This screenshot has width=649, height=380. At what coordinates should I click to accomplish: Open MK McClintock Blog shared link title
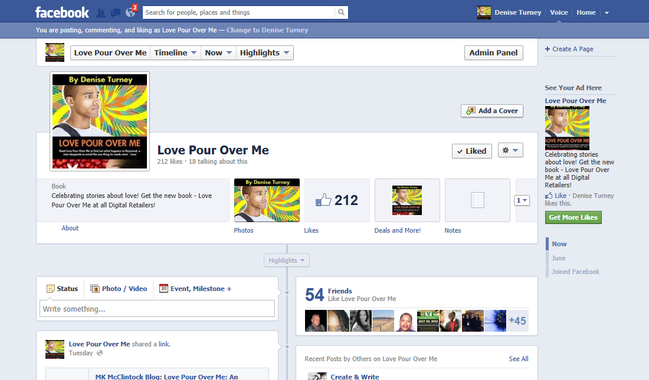point(166,376)
